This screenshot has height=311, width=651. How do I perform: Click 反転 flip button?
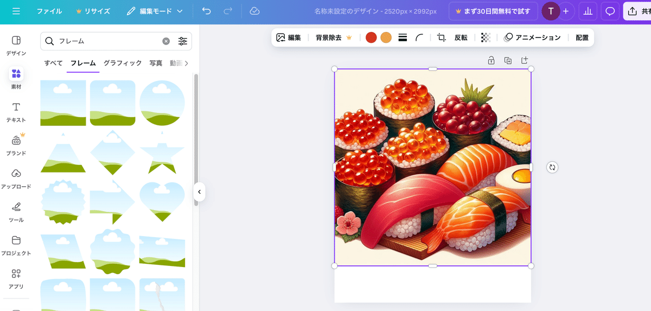[461, 37]
